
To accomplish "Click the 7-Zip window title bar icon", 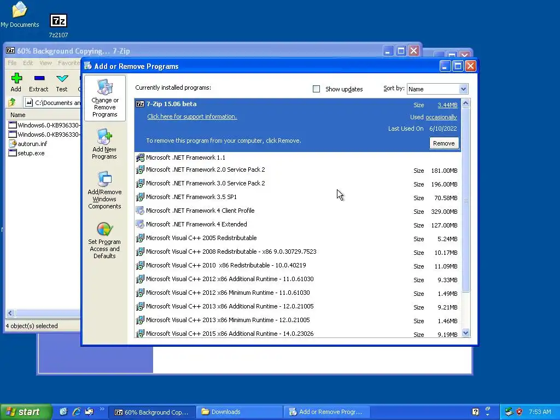I will [10, 51].
